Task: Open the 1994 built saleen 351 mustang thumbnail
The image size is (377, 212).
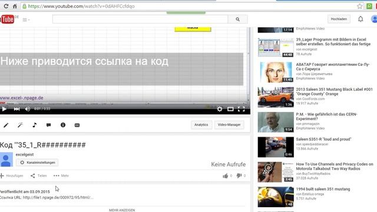Action: (276, 197)
